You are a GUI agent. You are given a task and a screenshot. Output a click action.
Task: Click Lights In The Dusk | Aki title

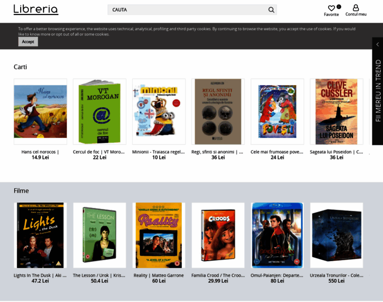click(x=40, y=275)
